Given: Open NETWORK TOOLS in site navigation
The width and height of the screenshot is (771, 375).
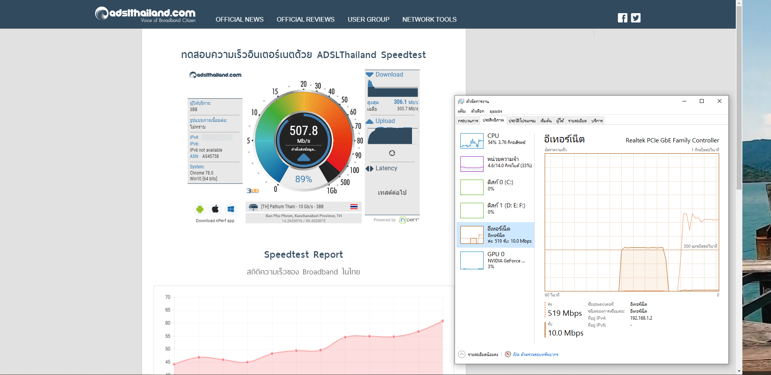Looking at the screenshot, I should 429,19.
